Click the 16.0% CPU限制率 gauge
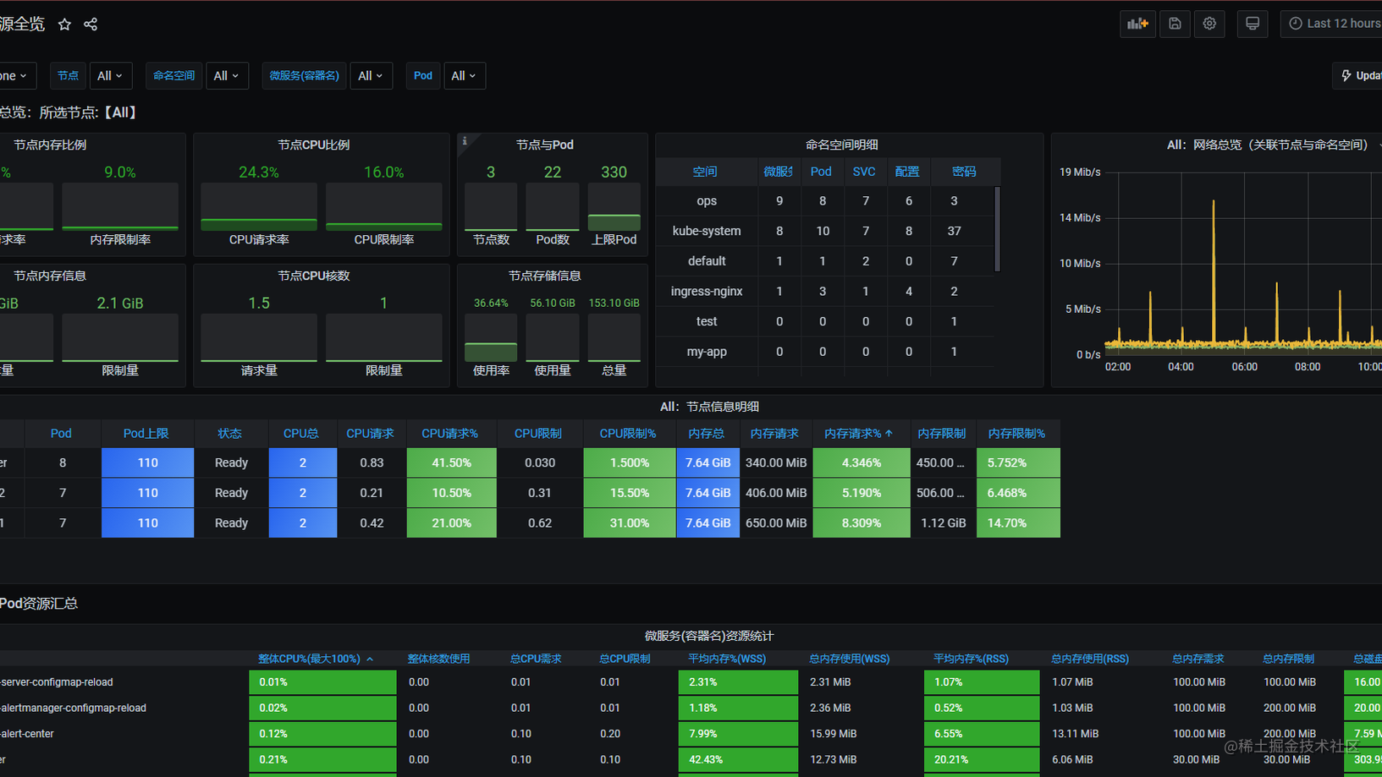1382x777 pixels. pos(384,205)
